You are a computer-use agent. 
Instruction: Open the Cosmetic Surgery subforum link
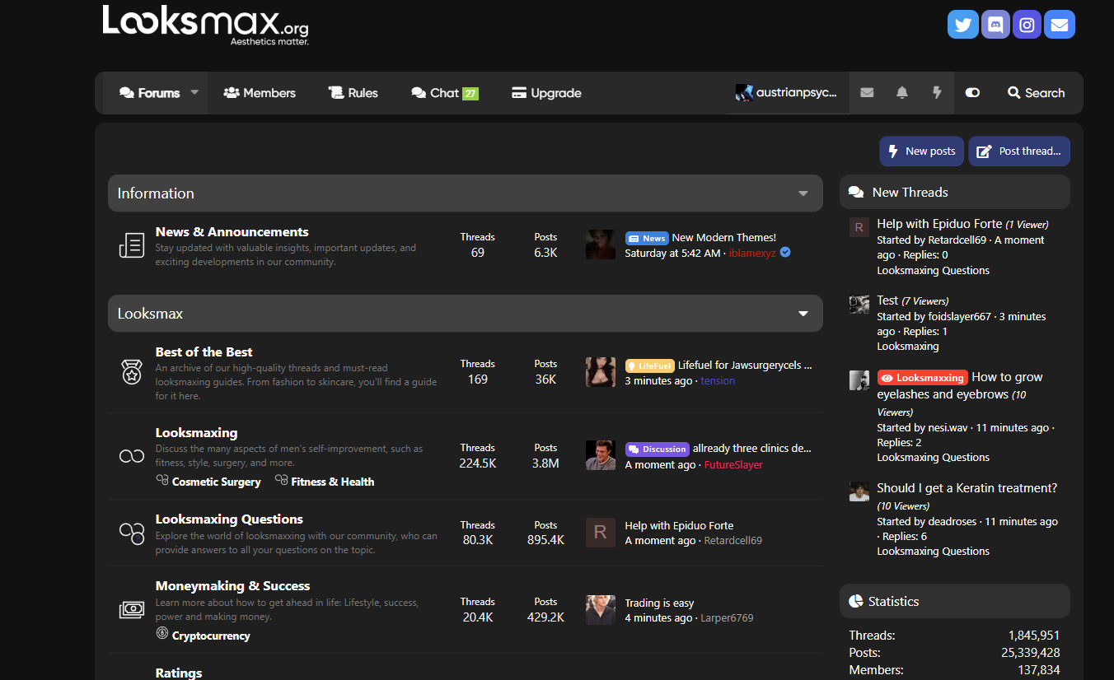[x=216, y=482]
